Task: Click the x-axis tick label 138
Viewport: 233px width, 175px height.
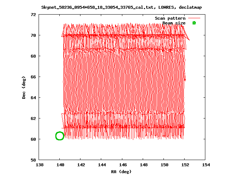Action: [x=40, y=165]
